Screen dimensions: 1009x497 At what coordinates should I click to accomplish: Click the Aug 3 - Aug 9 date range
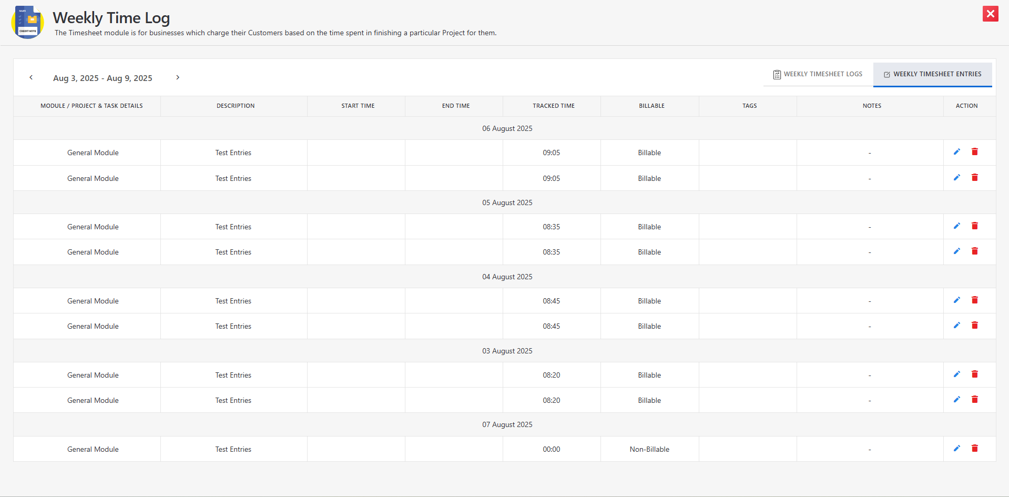[x=103, y=78]
